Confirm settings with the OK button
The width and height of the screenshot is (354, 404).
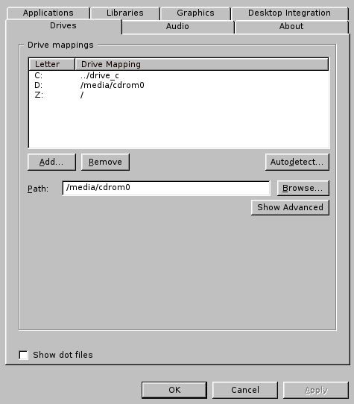click(x=174, y=390)
